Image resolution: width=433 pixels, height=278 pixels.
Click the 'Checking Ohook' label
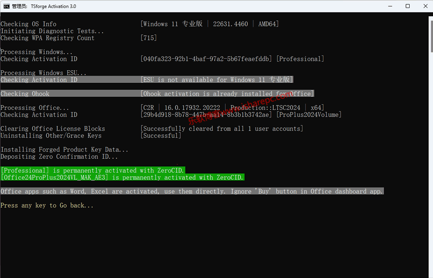25,94
